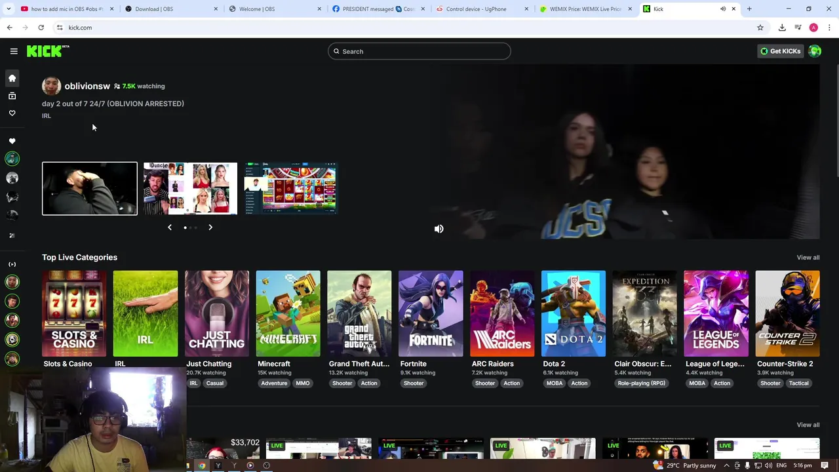Click the Kick search field
Viewport: 839px width, 472px height.
(419, 51)
